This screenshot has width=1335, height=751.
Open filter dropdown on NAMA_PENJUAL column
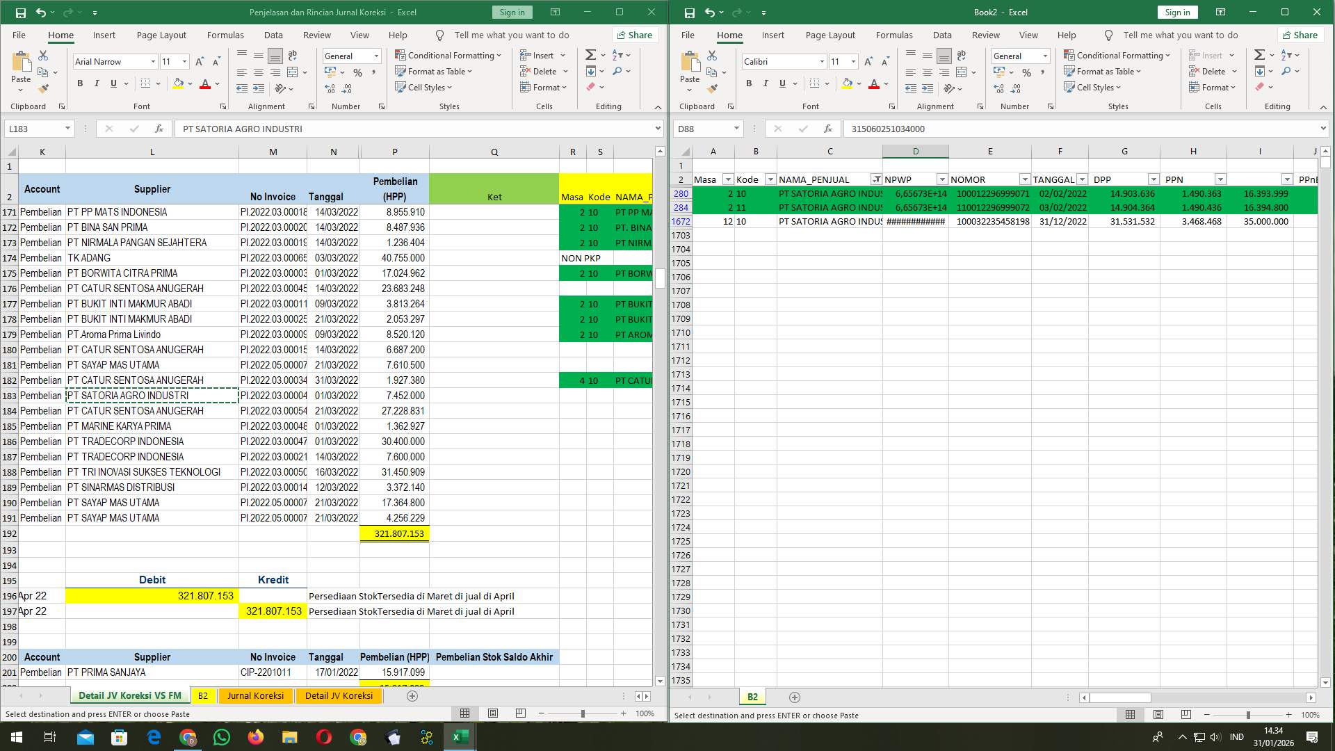pyautogui.click(x=877, y=179)
